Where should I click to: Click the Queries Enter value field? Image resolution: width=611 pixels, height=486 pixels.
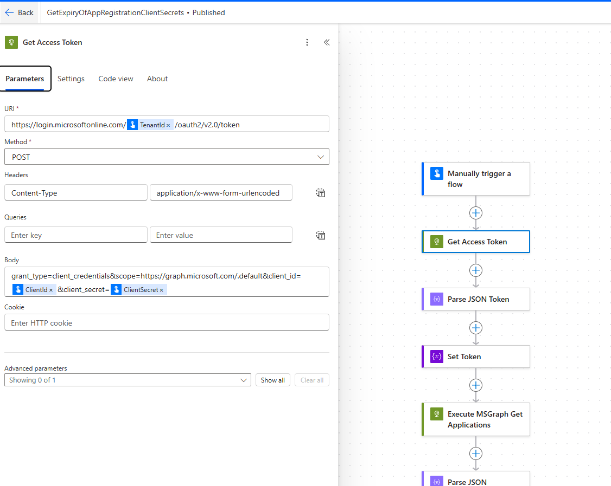click(221, 235)
